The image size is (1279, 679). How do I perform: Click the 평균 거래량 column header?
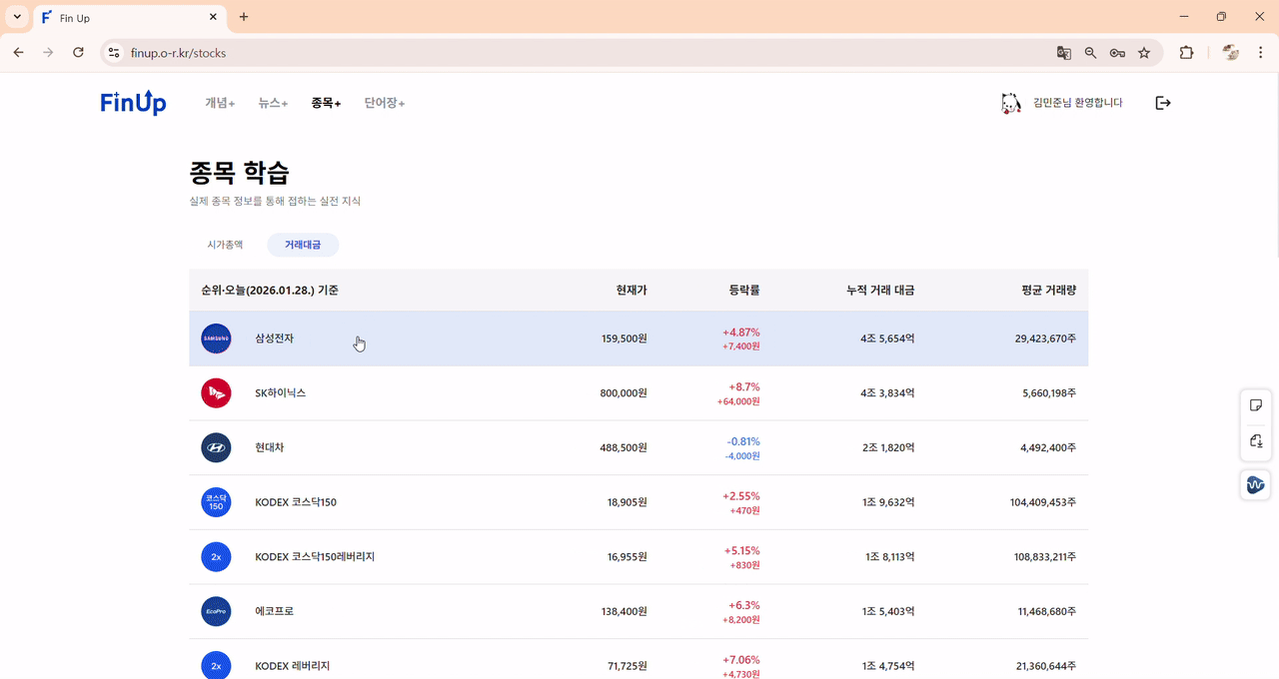pyautogui.click(x=1049, y=291)
